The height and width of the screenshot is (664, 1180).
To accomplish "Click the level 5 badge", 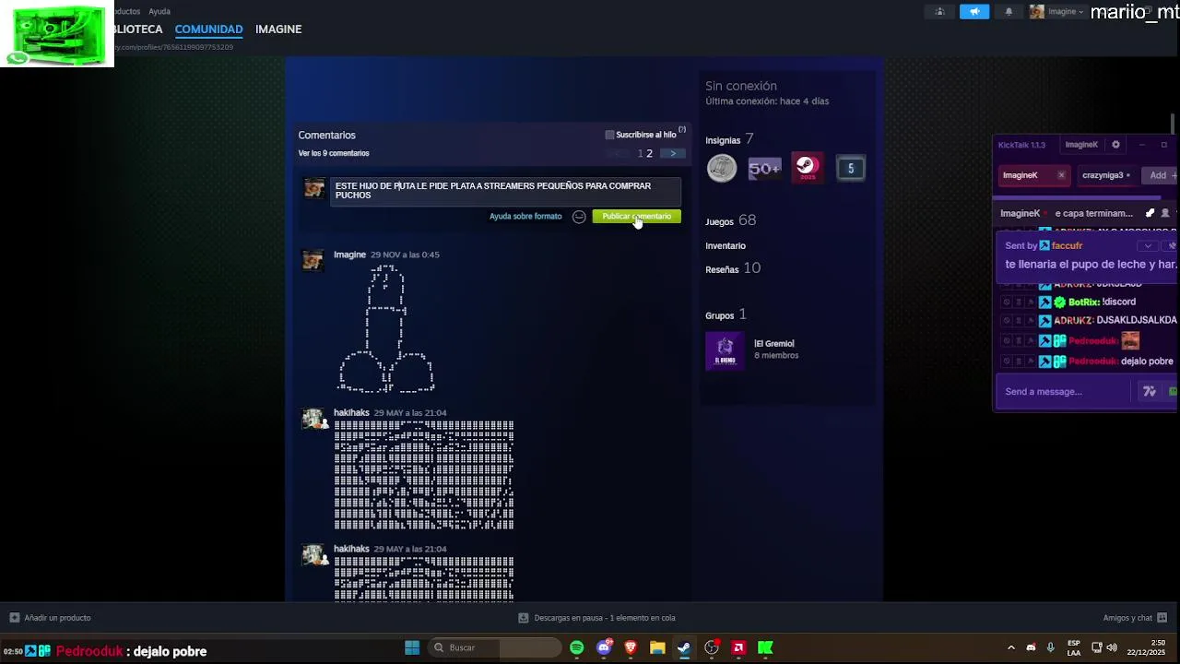I will click(850, 168).
